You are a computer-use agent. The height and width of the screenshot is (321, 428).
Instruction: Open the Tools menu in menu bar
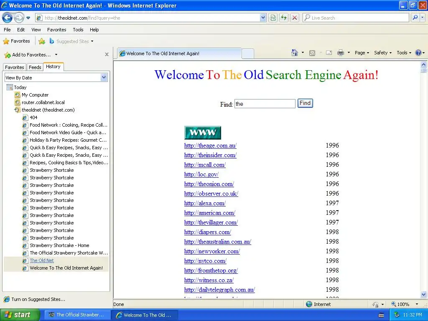(78, 30)
